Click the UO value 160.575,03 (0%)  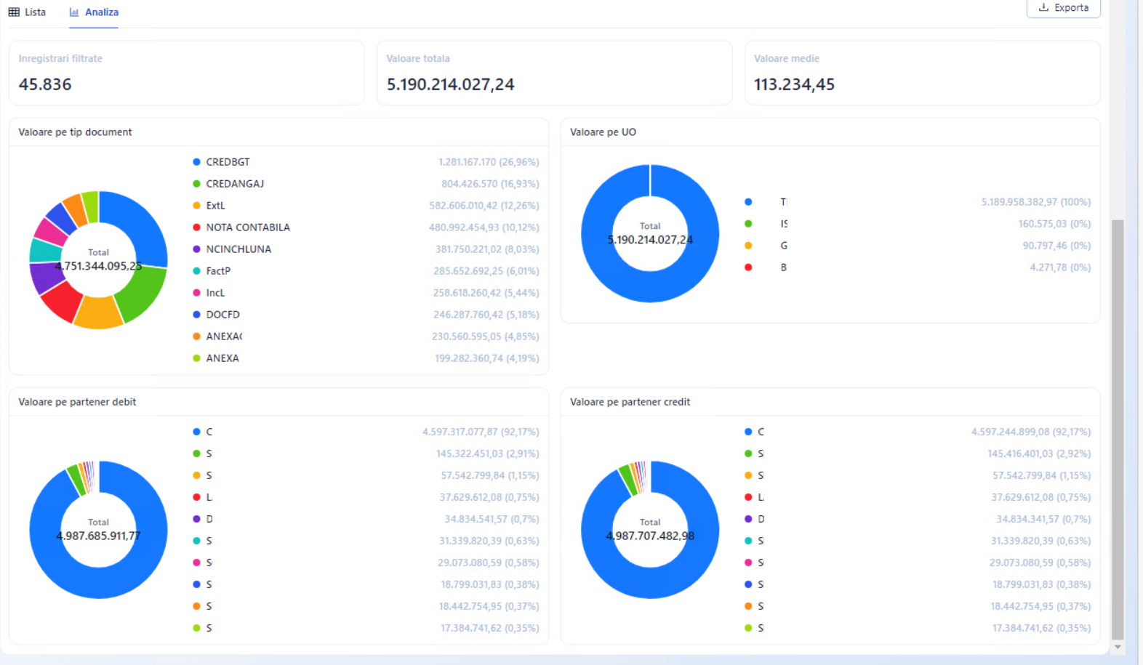click(x=1054, y=224)
